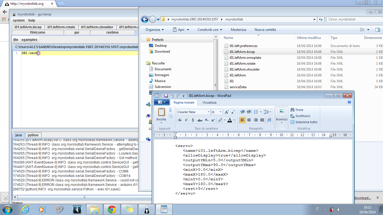Click the Seleziona tutto button
This screenshot has height=215, width=383.
click(x=304, y=122)
